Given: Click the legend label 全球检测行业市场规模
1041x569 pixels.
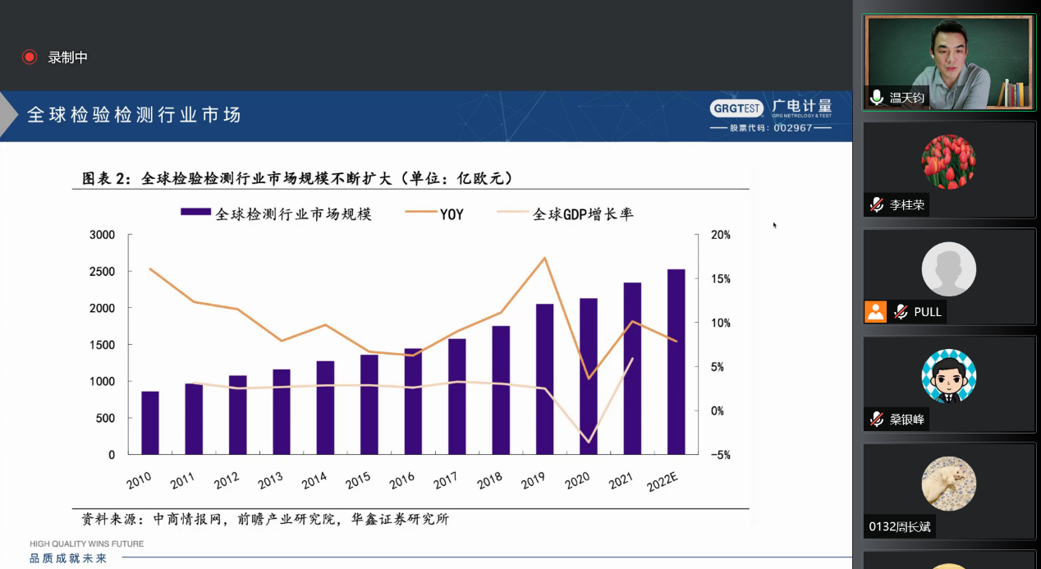Looking at the screenshot, I should point(294,213).
